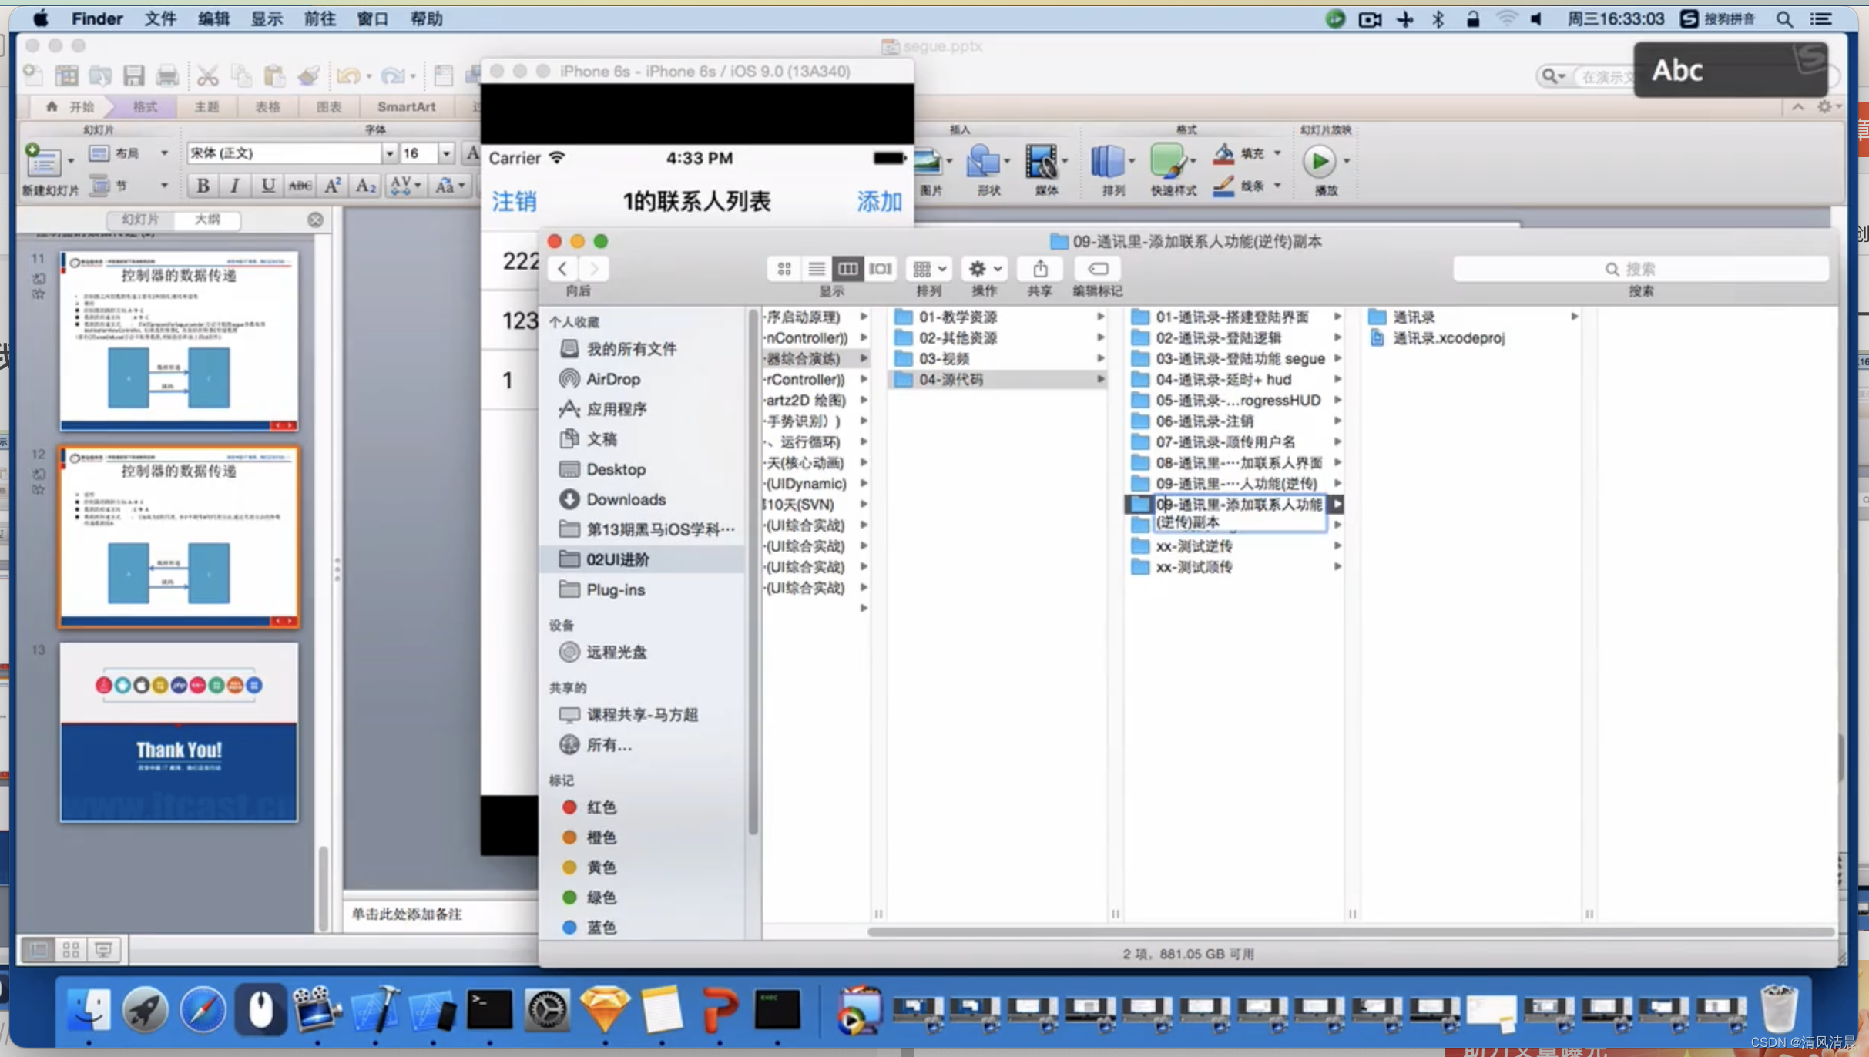The image size is (1869, 1057).
Task: Select slide 13 Thank You thumbnail
Action: [179, 732]
